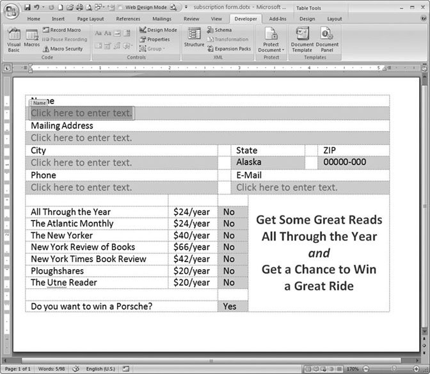
Task: Insert a Date Picker content control
Action: tap(107, 46)
